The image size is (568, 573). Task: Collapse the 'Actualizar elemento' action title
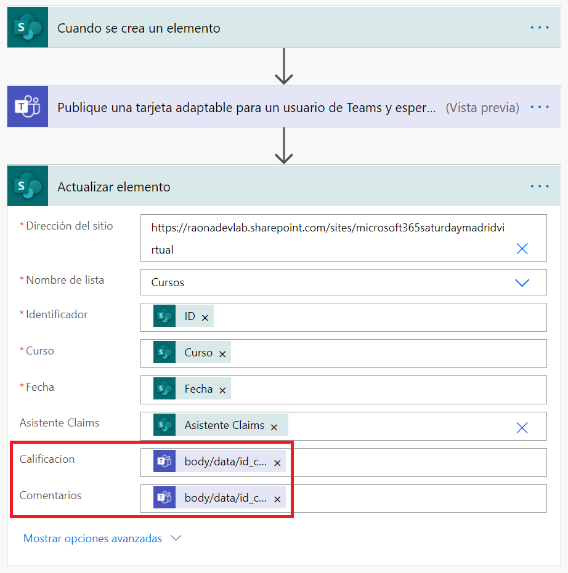(x=114, y=186)
